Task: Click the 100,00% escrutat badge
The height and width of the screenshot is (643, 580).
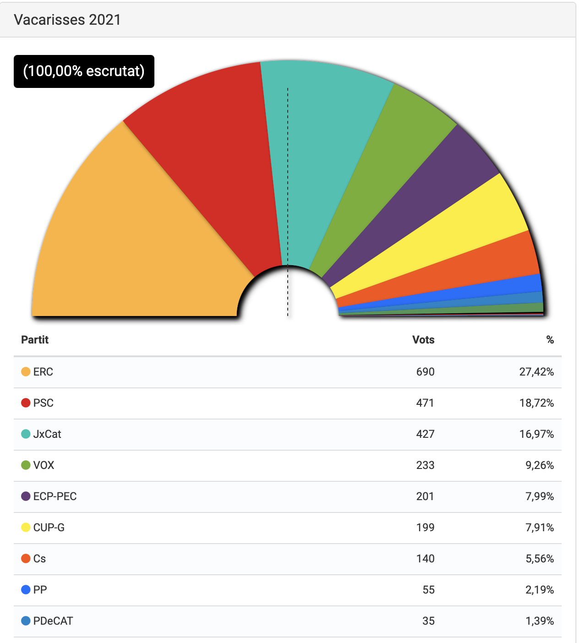Action: 84,71
